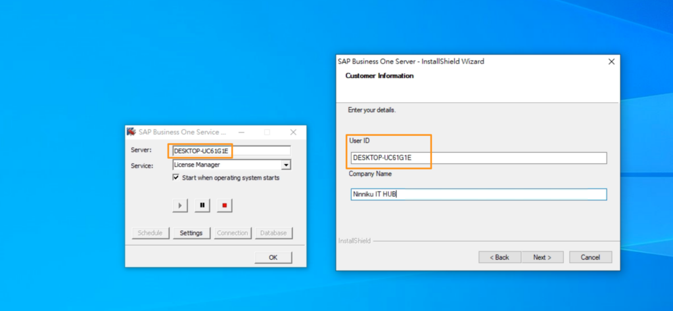
Task: Open the Settings button in Service Manager
Action: (x=191, y=233)
